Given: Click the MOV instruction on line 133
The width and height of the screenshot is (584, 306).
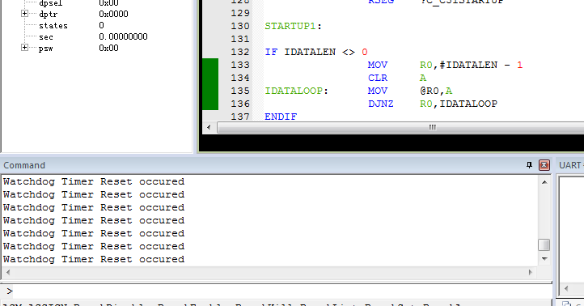Looking at the screenshot, I should tap(378, 65).
